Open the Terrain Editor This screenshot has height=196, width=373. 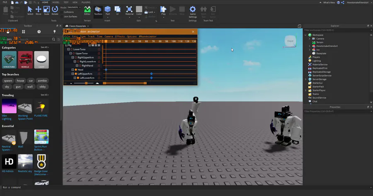87,11
